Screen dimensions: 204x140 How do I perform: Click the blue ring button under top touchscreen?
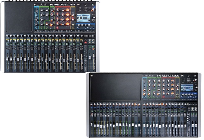[x=78, y=27]
